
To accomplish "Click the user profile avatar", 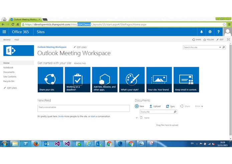I will coord(227,32).
